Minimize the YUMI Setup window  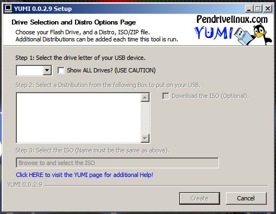point(249,9)
